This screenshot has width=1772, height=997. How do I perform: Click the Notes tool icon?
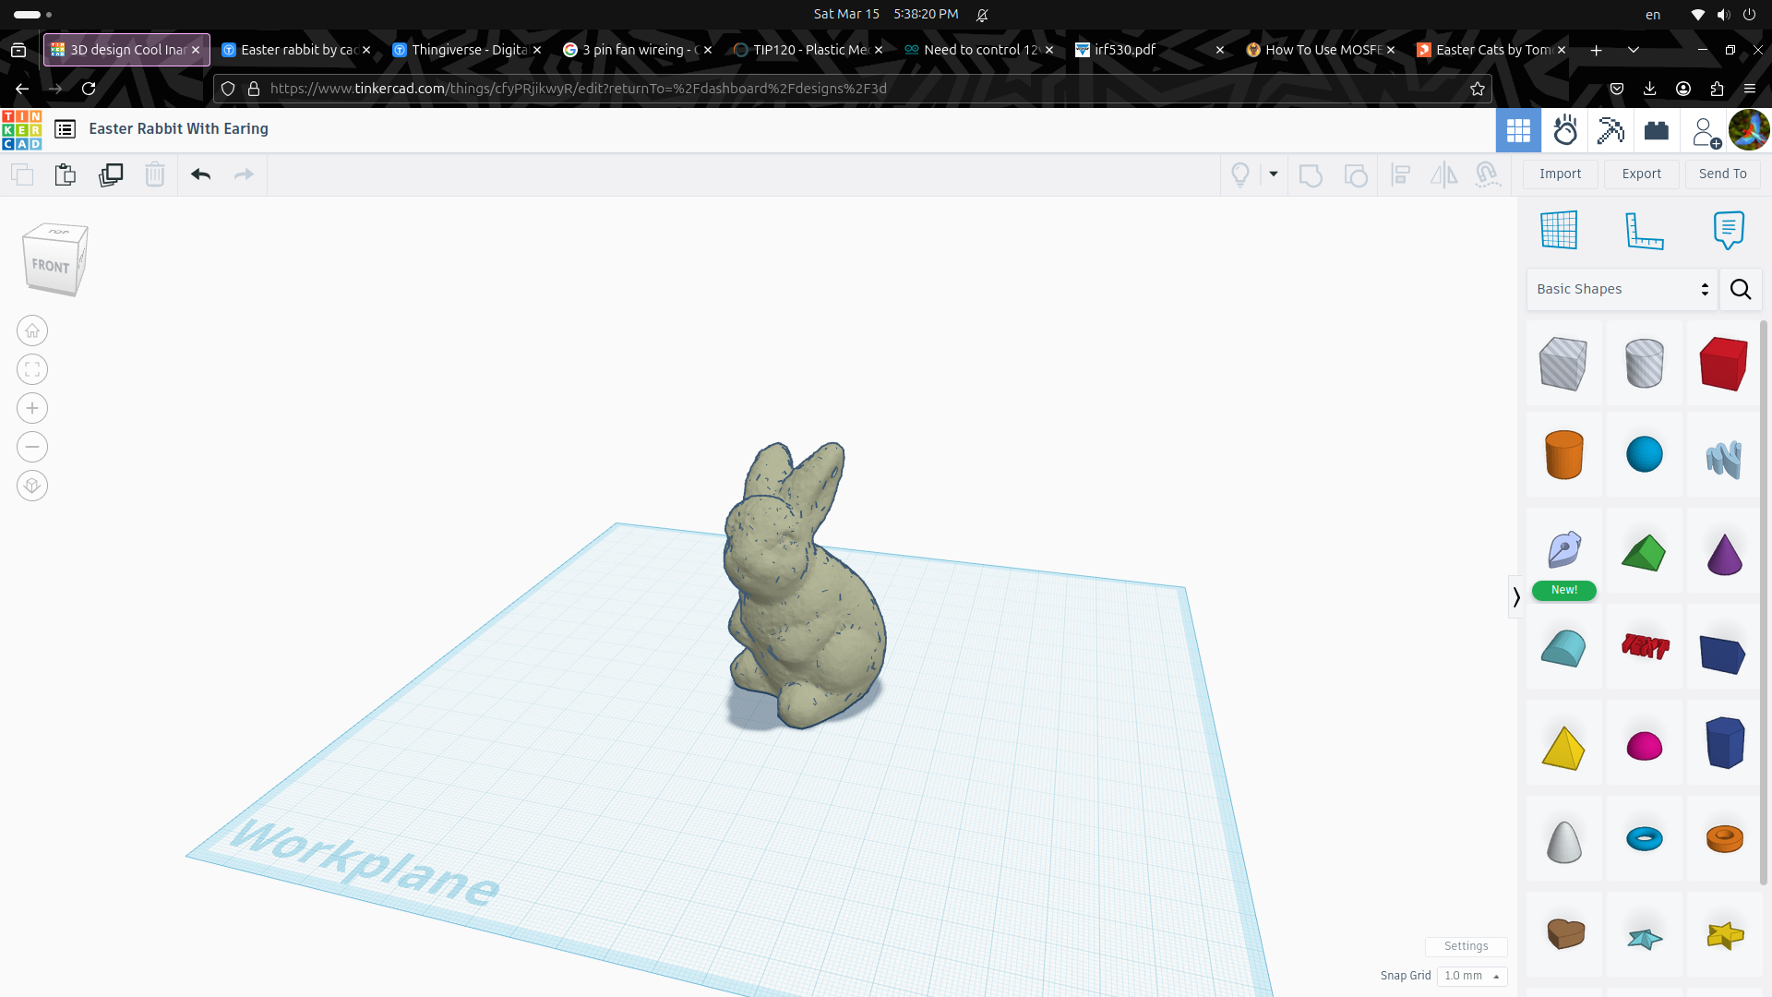point(1728,230)
